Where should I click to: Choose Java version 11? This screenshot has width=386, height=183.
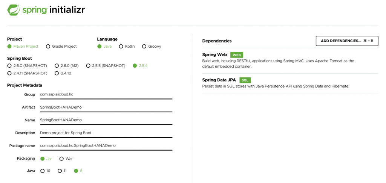pos(62,171)
